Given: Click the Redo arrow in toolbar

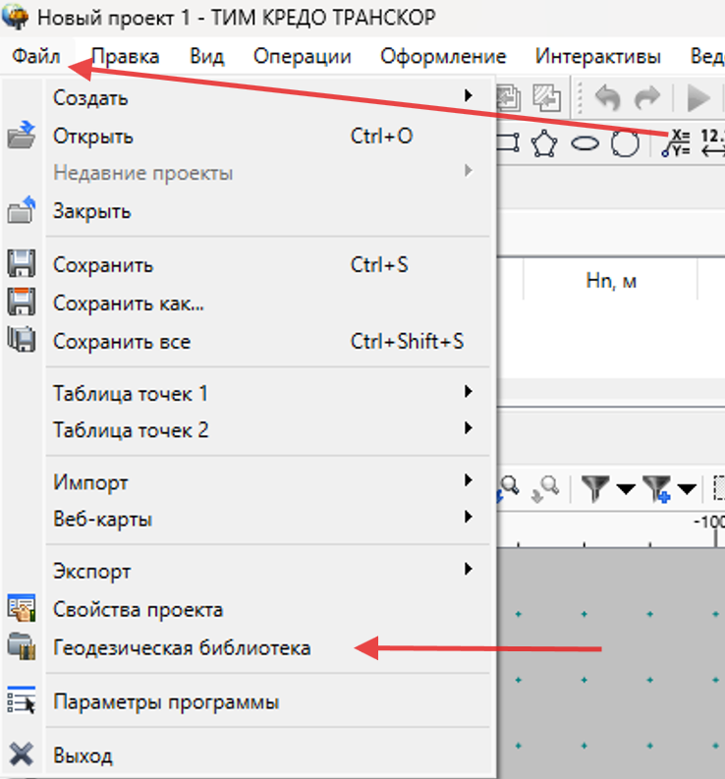Looking at the screenshot, I should (x=647, y=98).
